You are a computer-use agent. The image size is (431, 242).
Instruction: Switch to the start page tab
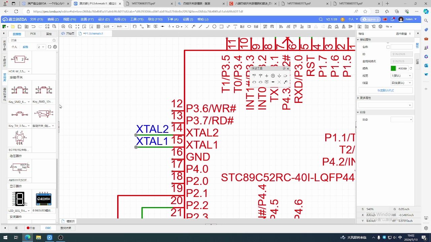68,34
